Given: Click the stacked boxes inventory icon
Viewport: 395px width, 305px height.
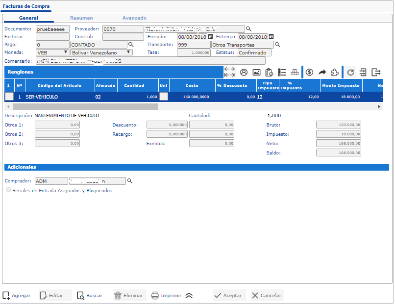Looking at the screenshot, I should (295, 72).
